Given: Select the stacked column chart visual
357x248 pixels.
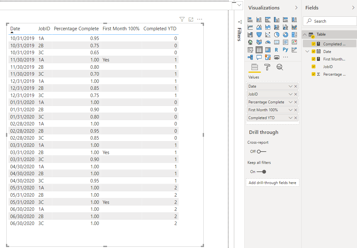Looking at the screenshot, I should pos(259,20).
